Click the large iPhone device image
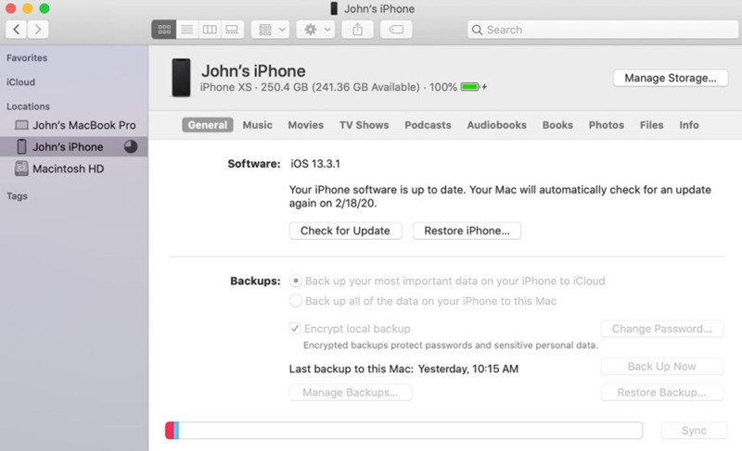Screen dimensions: 742x451 point(181,78)
